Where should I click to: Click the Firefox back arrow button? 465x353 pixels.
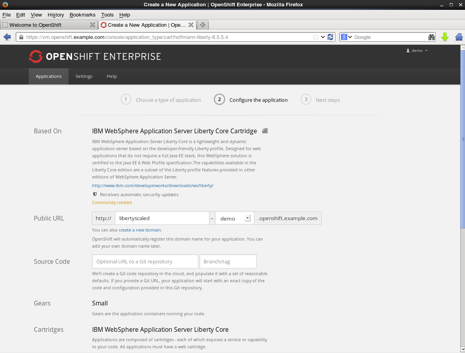pyautogui.click(x=7, y=37)
